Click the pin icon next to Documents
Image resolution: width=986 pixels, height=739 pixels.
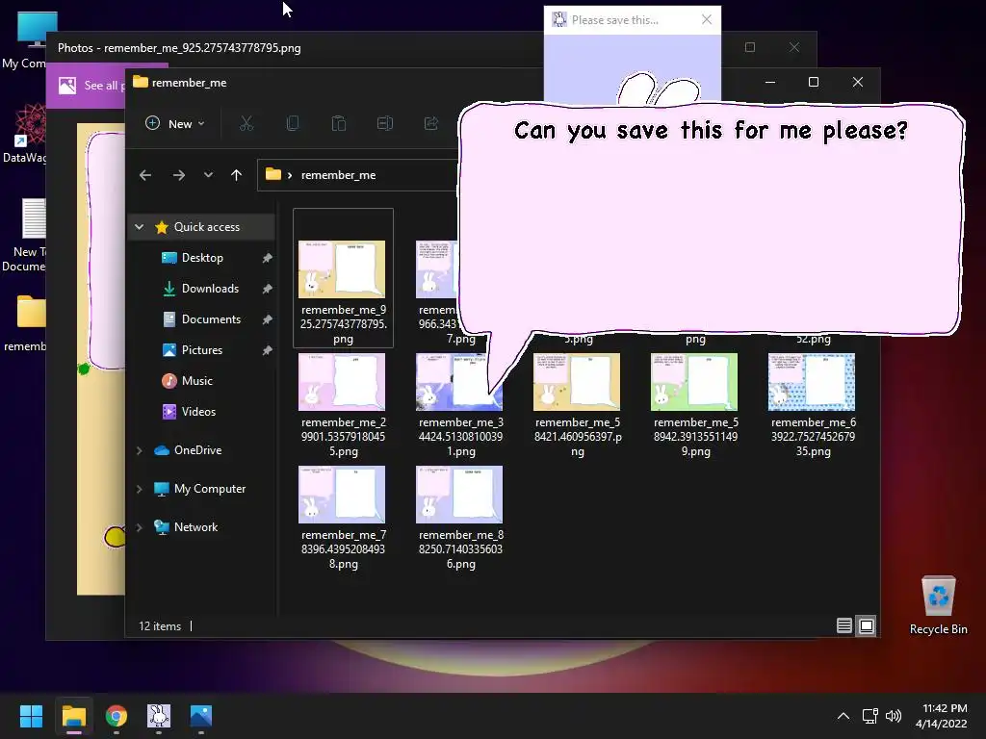coord(268,319)
